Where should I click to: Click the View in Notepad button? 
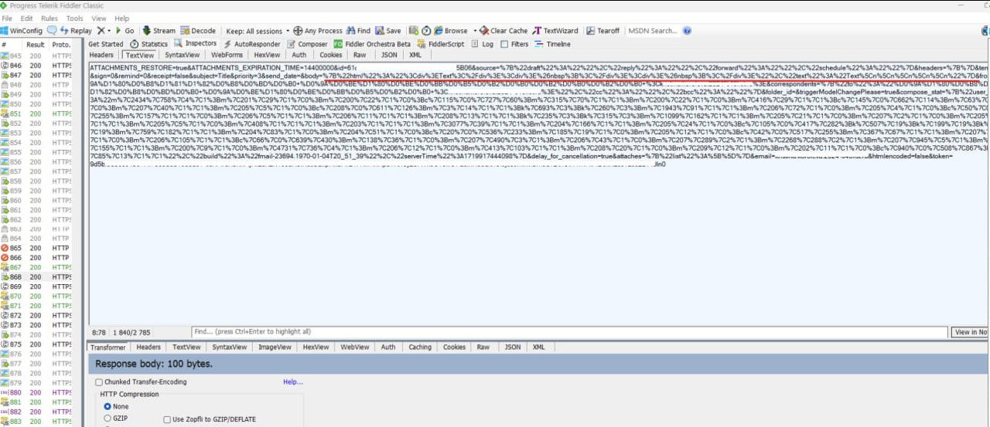pyautogui.click(x=970, y=332)
